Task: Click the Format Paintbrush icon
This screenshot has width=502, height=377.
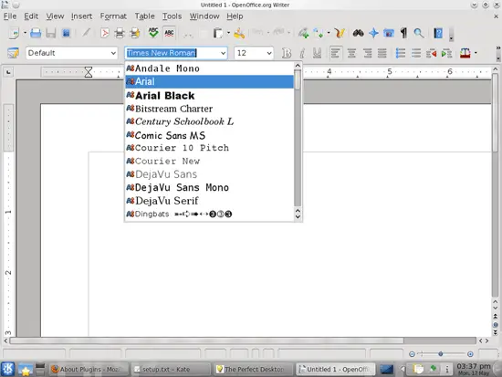Action: click(239, 33)
